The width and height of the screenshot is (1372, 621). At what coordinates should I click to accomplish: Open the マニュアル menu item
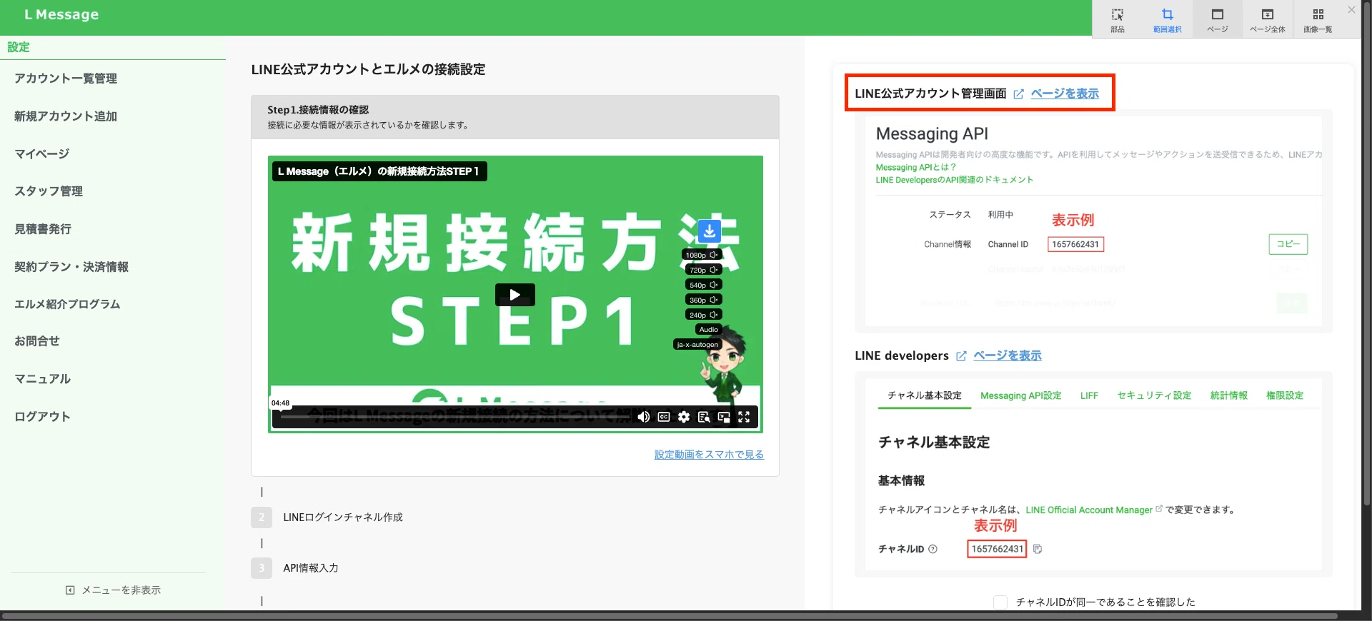[x=43, y=379]
